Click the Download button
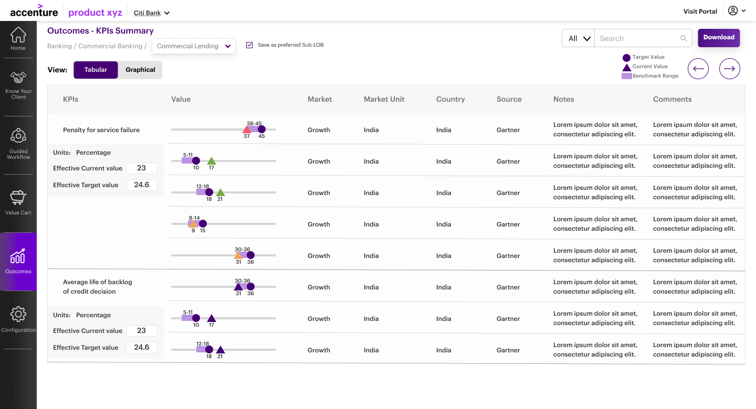 coord(719,38)
